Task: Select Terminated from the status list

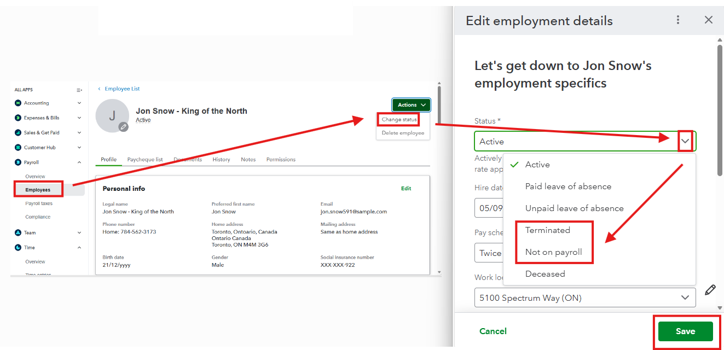Action: [x=548, y=230]
